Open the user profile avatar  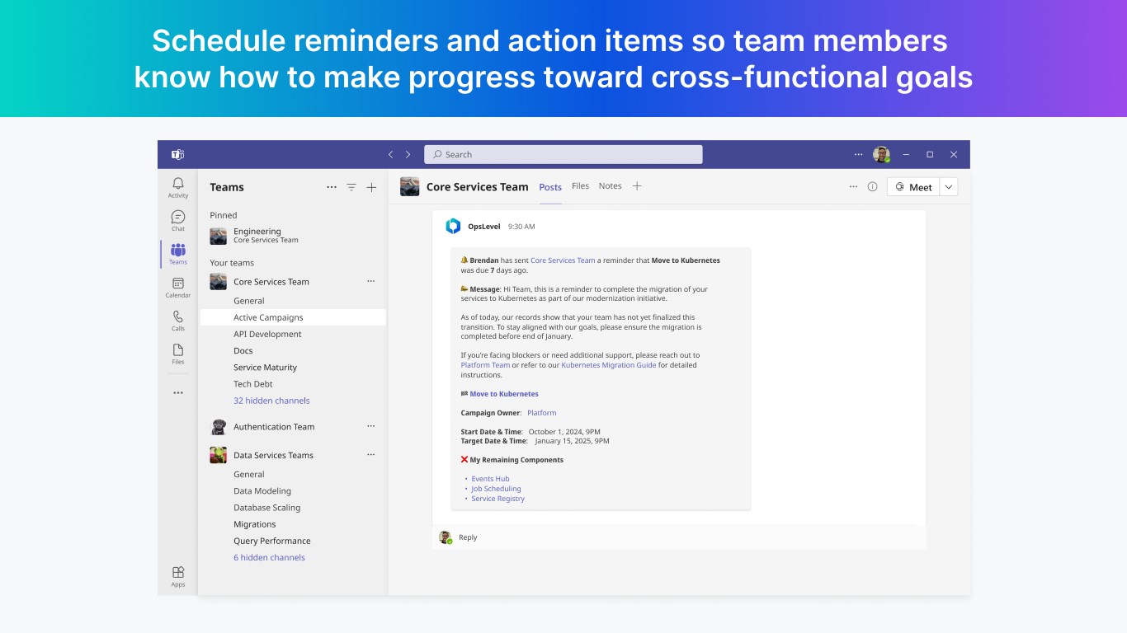[x=881, y=154]
